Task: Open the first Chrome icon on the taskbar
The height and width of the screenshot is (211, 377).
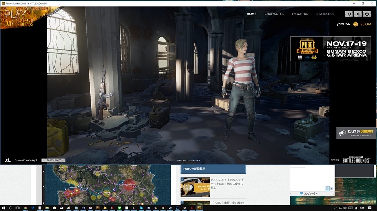Action: pos(25,208)
